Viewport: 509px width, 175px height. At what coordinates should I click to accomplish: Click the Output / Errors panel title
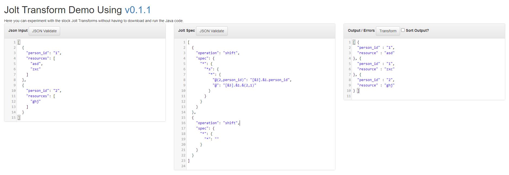[x=361, y=31]
